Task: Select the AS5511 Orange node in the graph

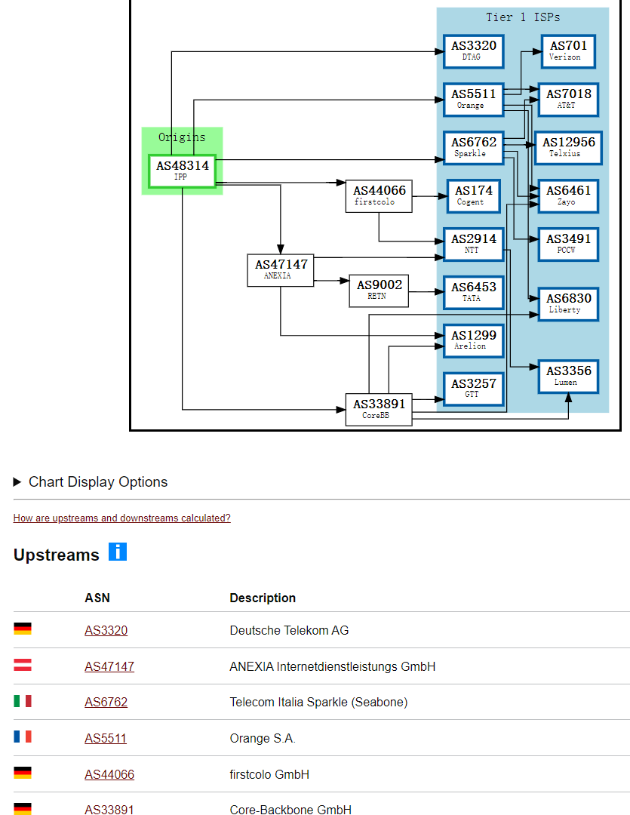Action: [x=474, y=100]
